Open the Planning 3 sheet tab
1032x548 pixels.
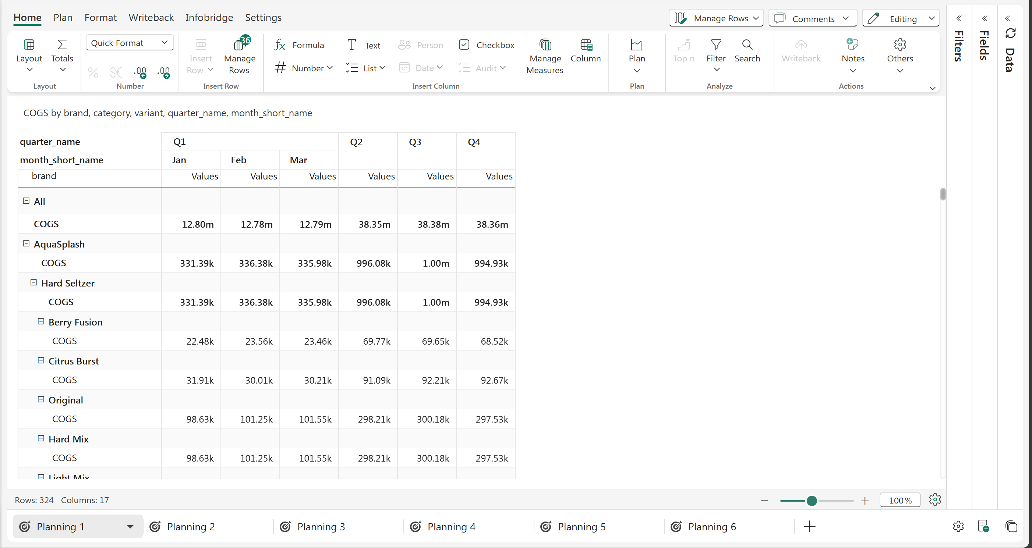tap(321, 526)
